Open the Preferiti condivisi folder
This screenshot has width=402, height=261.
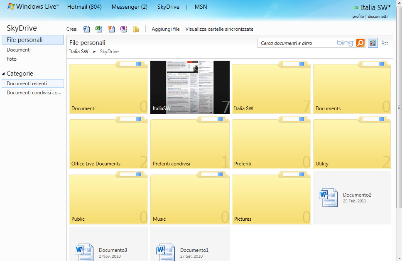(190, 143)
